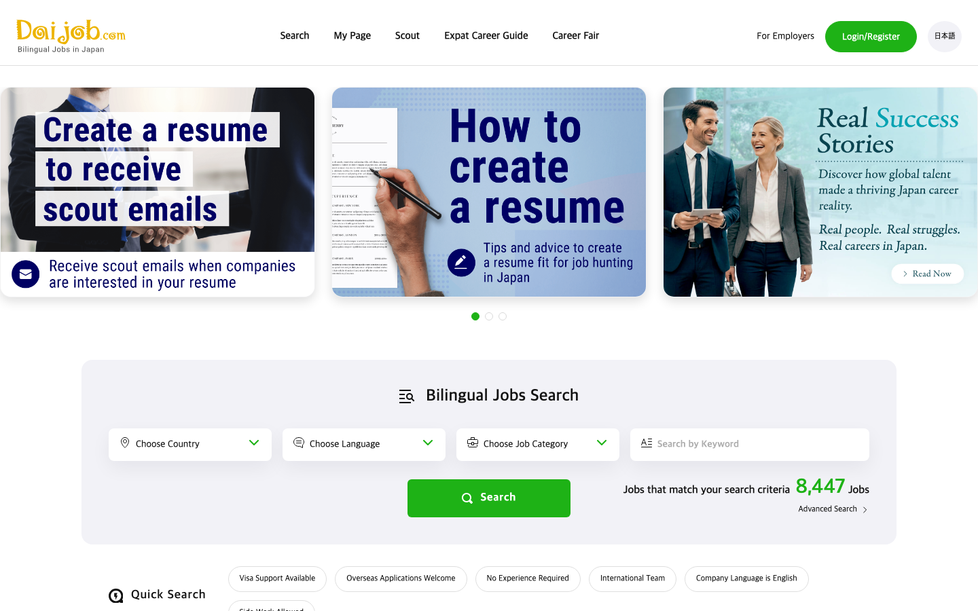Click the green Search button

tap(489, 498)
